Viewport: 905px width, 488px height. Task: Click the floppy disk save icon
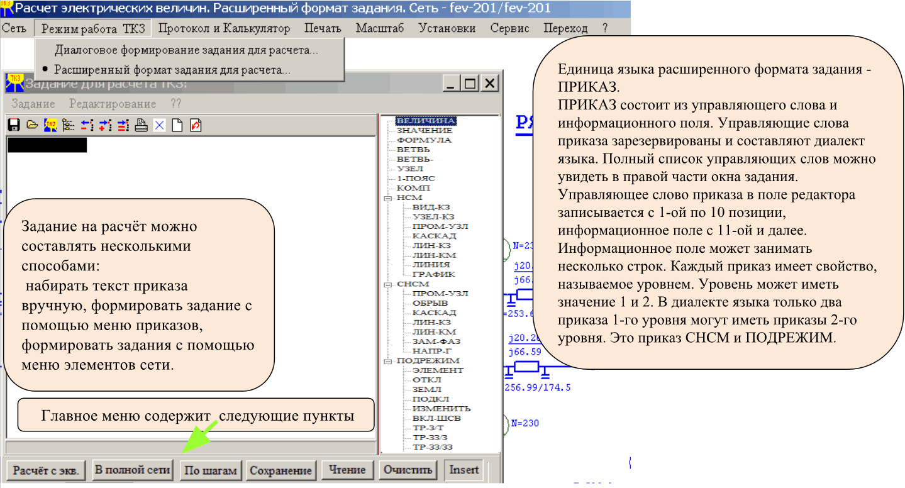(13, 125)
